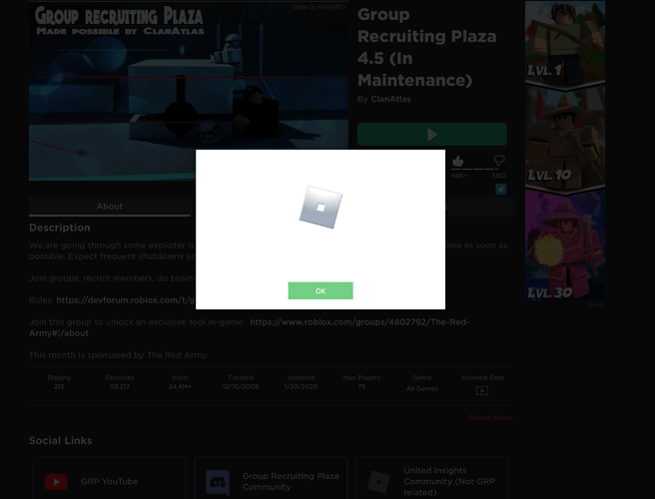
Task: Click the 48K+ likes count
Action: tap(459, 176)
